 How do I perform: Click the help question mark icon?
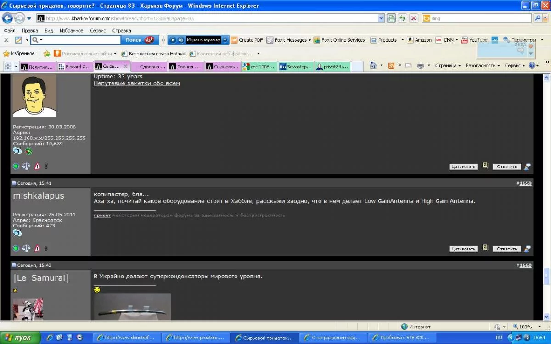point(532,66)
